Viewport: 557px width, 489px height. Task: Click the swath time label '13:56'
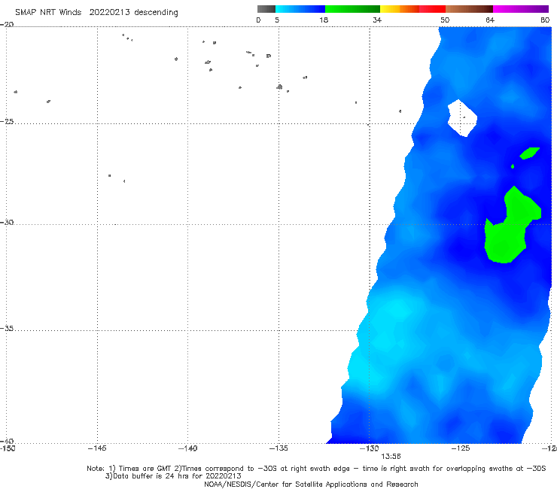pos(391,457)
